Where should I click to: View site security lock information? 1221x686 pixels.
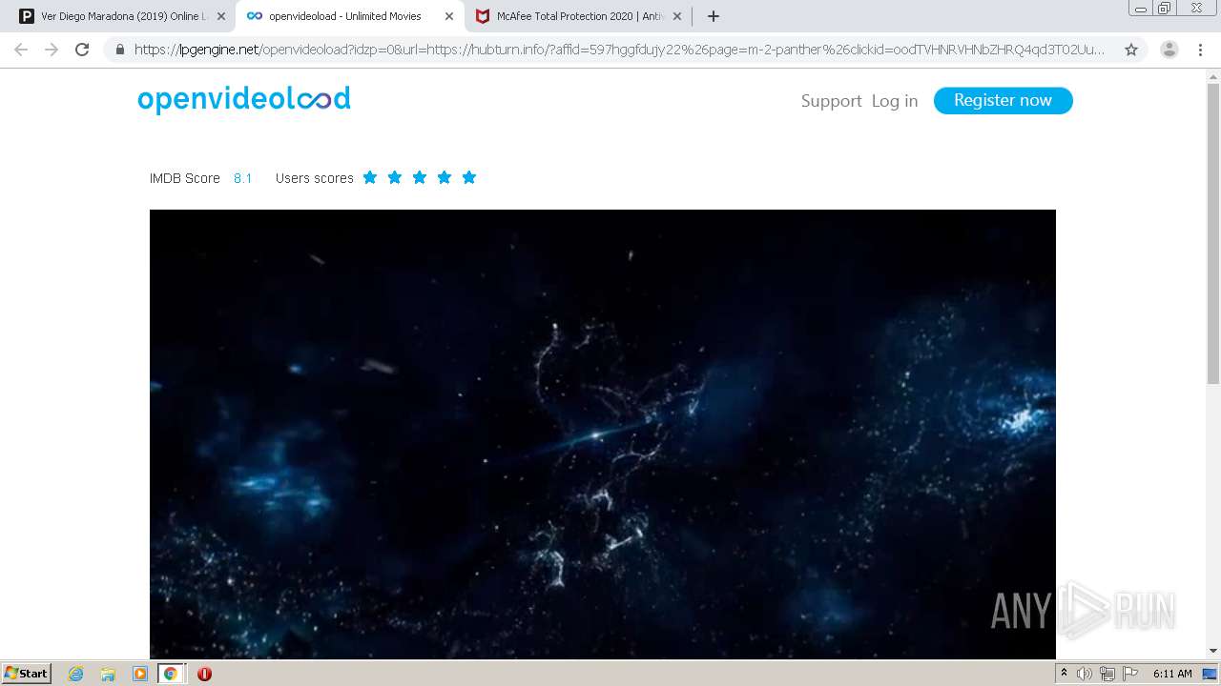tap(120, 50)
